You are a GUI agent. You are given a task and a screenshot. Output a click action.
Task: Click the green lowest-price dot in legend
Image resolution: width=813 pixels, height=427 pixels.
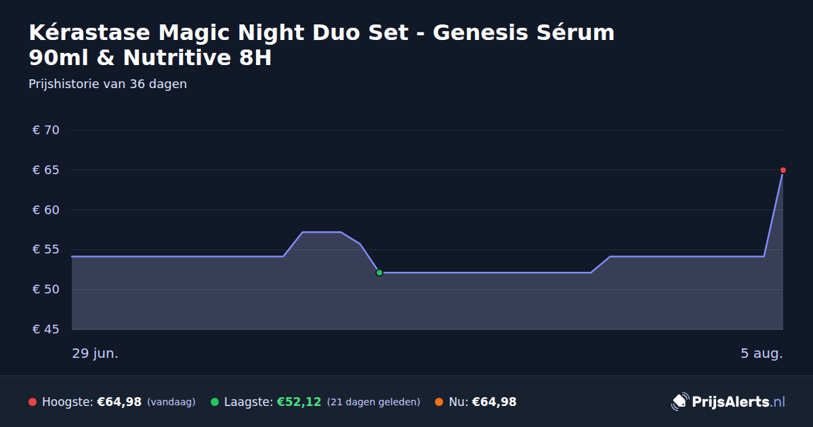pyautogui.click(x=215, y=402)
